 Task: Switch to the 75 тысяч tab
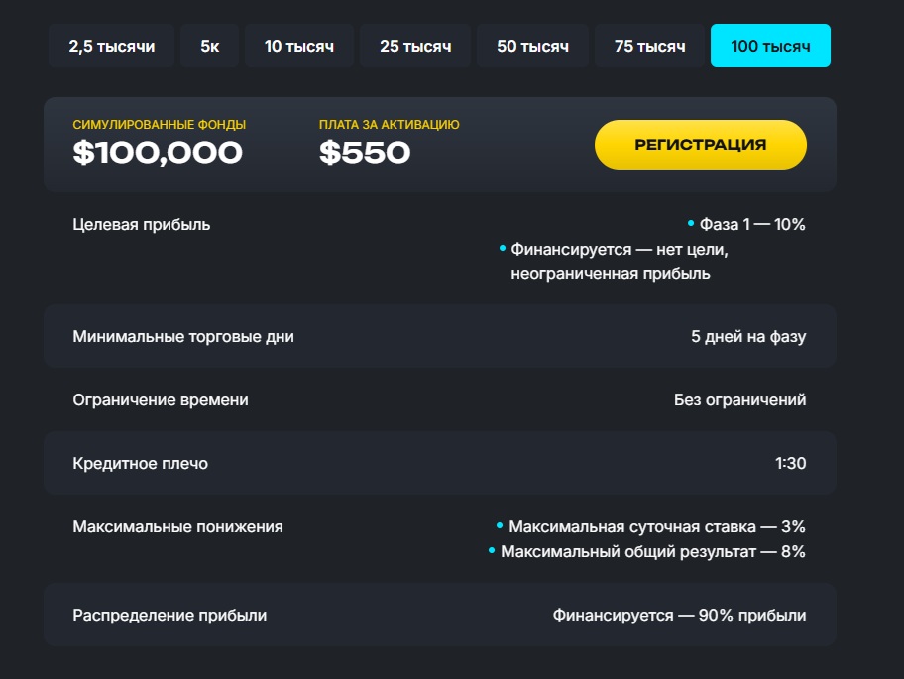coord(649,47)
